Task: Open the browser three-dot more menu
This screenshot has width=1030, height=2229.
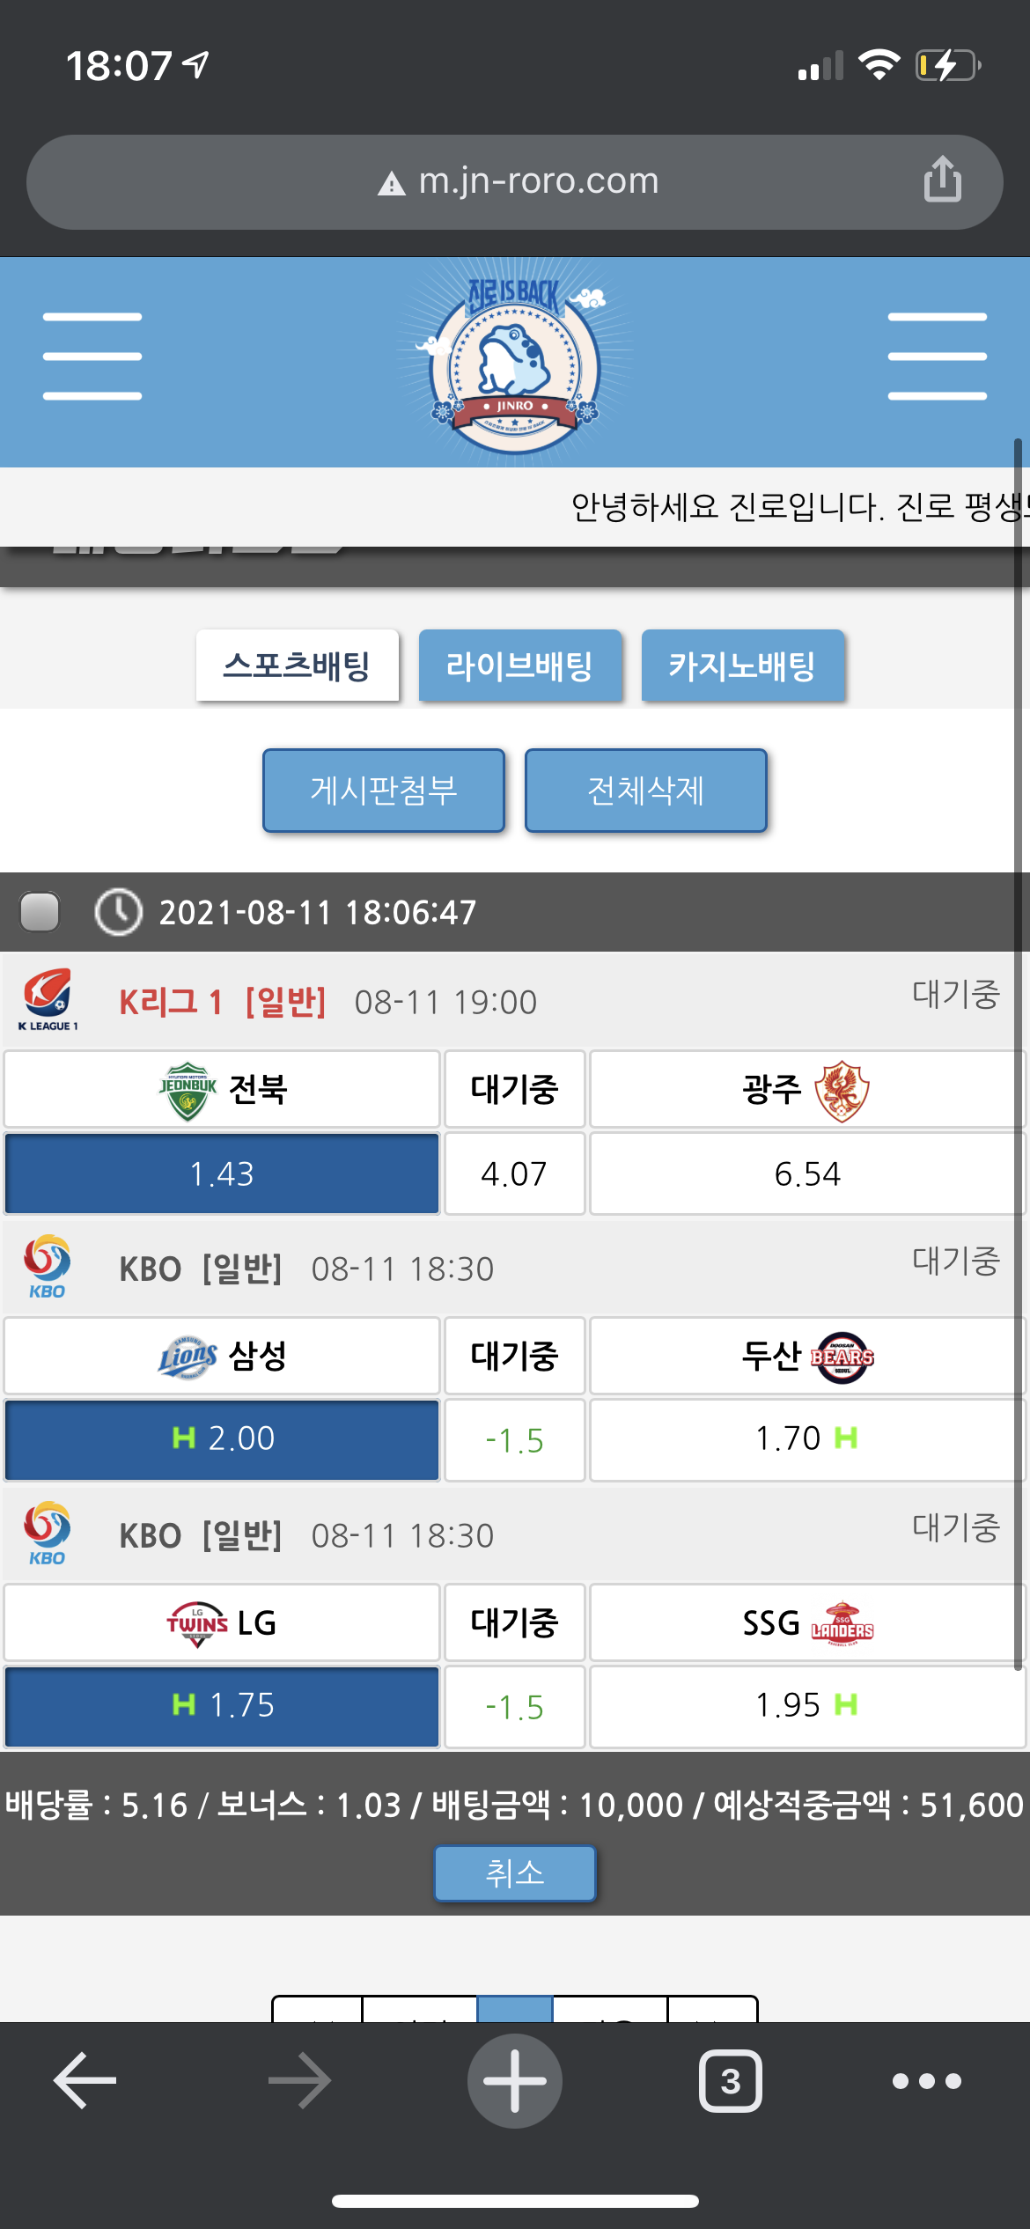Action: pos(926,2081)
